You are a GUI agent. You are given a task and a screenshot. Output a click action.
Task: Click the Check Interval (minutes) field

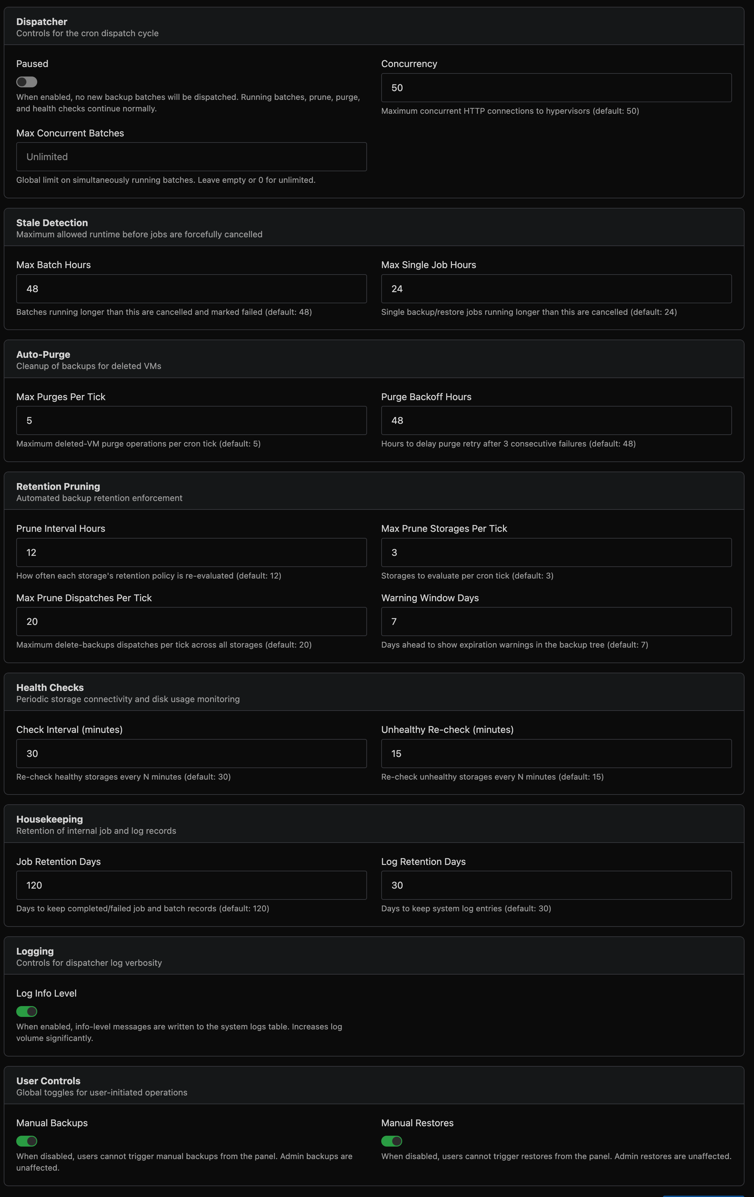click(191, 754)
